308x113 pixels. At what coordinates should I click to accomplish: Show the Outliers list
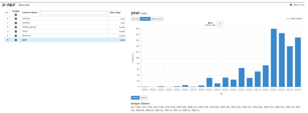143,98
